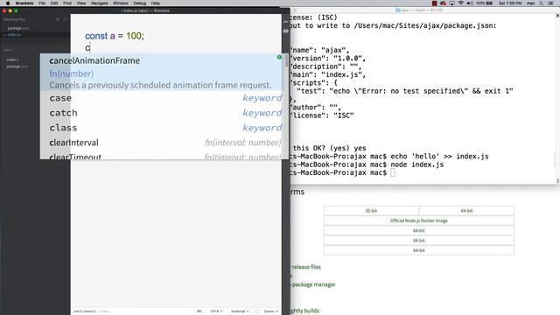Click the release files link
This screenshot has width=560, height=315.
click(306, 267)
